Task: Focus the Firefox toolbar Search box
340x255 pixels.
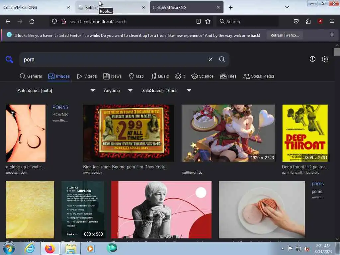Action: click(x=248, y=22)
